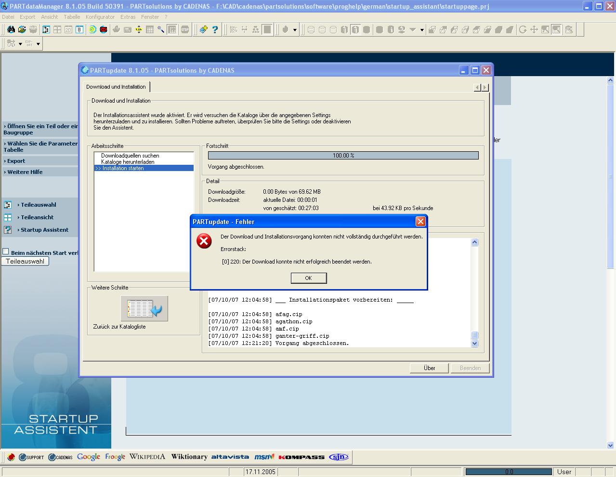
Task: Click the date 17.11.2005 in status bar
Action: (x=261, y=472)
